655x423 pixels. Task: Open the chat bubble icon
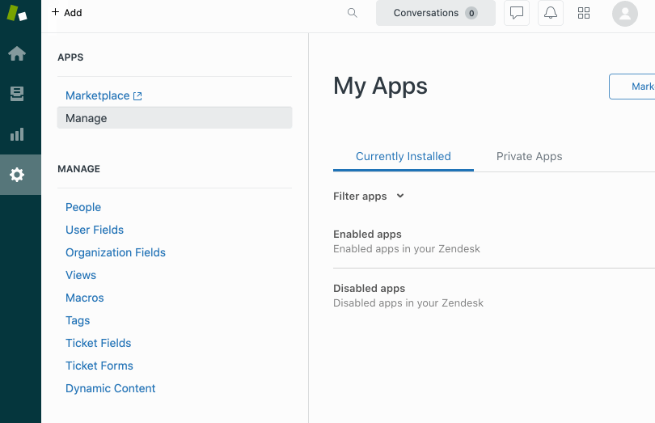click(516, 13)
